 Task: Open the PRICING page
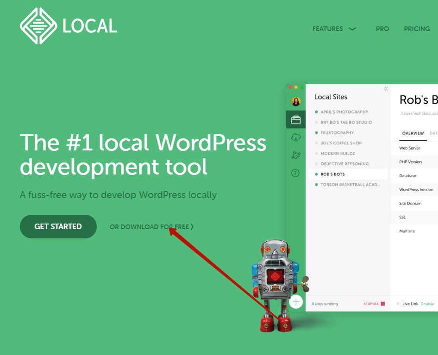pos(417,29)
